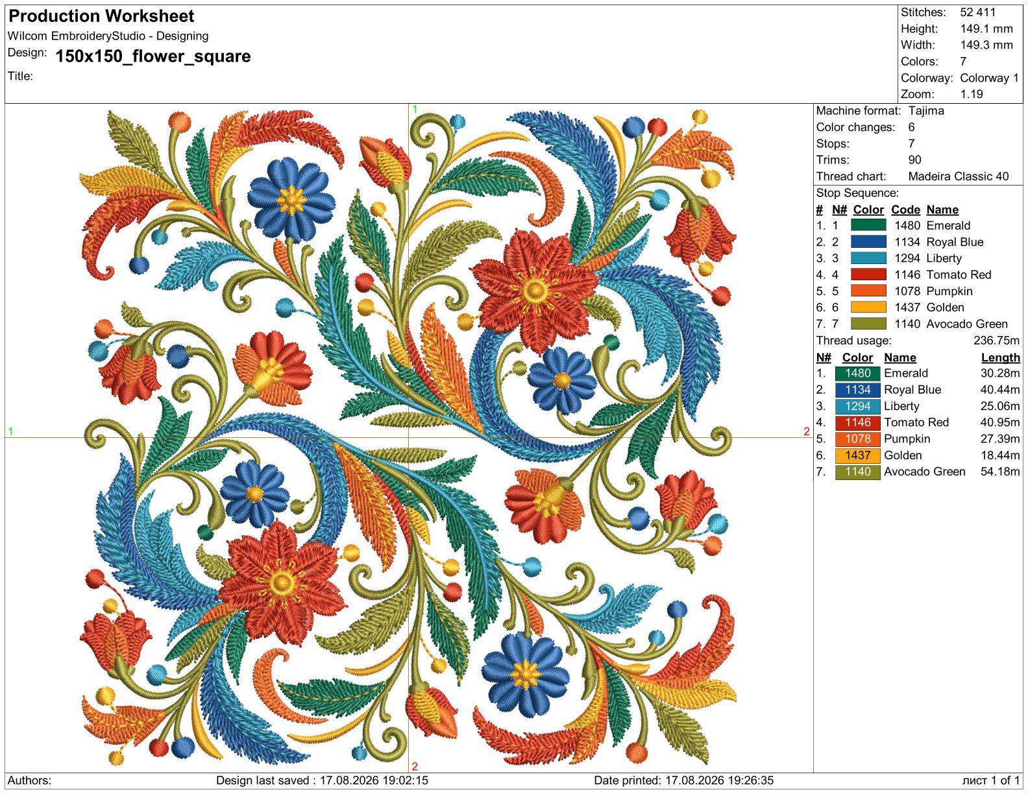This screenshot has height=794, width=1028.
Task: Click the "Stop Sequence:" label
Action: pos(857,193)
